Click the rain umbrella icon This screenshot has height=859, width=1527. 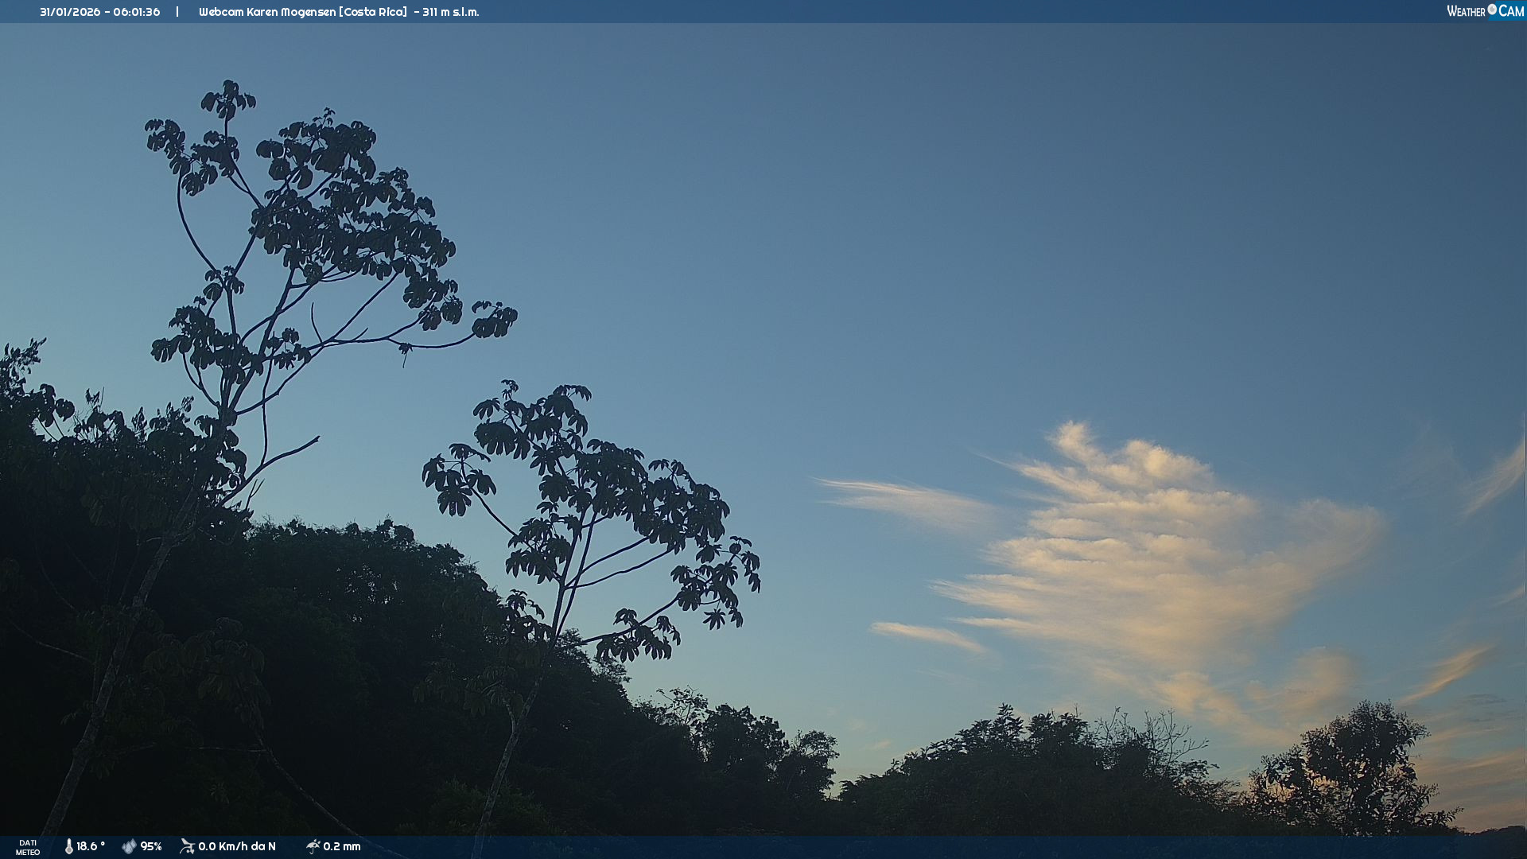click(x=313, y=846)
